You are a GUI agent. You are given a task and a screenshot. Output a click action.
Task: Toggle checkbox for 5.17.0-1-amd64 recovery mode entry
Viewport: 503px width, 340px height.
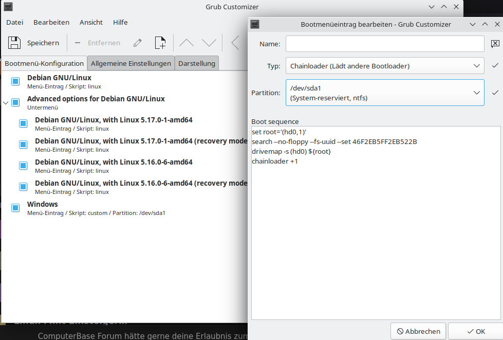point(23,145)
